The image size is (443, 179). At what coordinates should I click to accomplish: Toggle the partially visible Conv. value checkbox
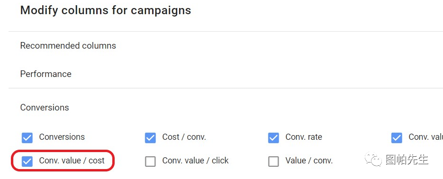coord(397,138)
